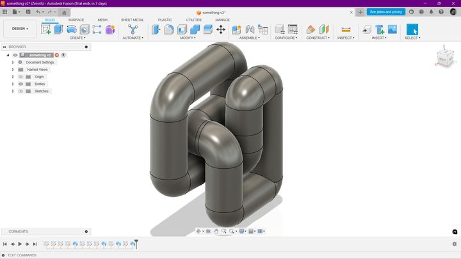
Task: Select the Measure tool
Action: click(346, 29)
